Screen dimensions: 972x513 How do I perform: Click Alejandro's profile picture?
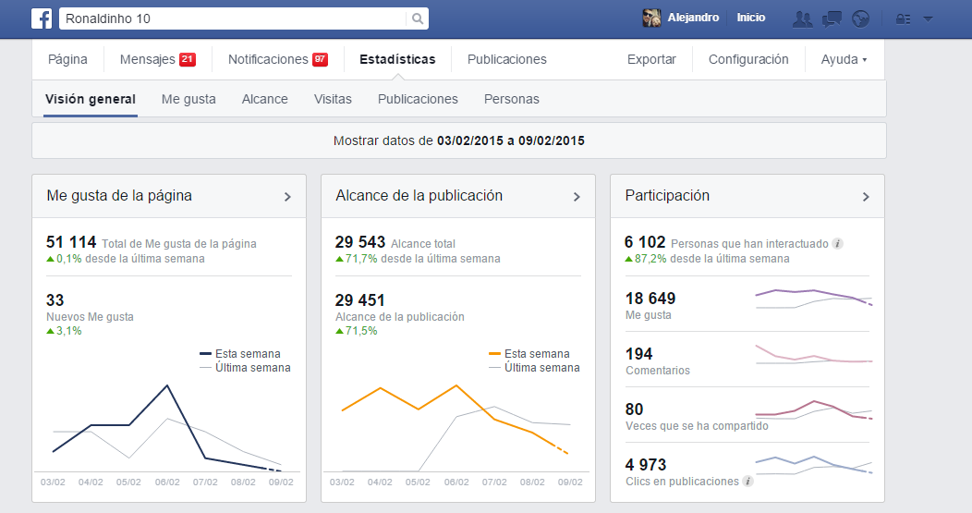tap(651, 18)
